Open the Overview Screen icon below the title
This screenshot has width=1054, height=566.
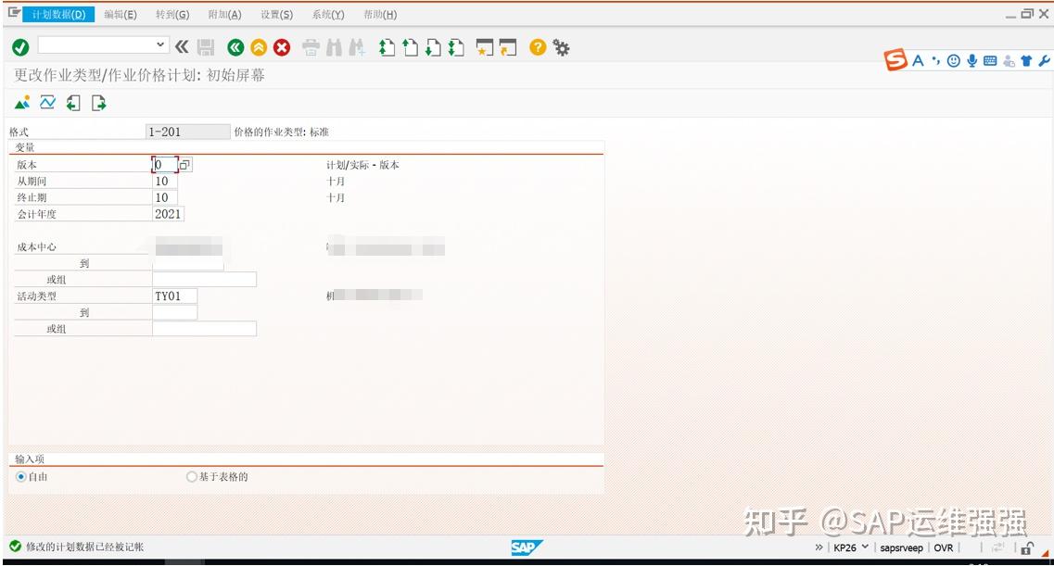pos(21,103)
